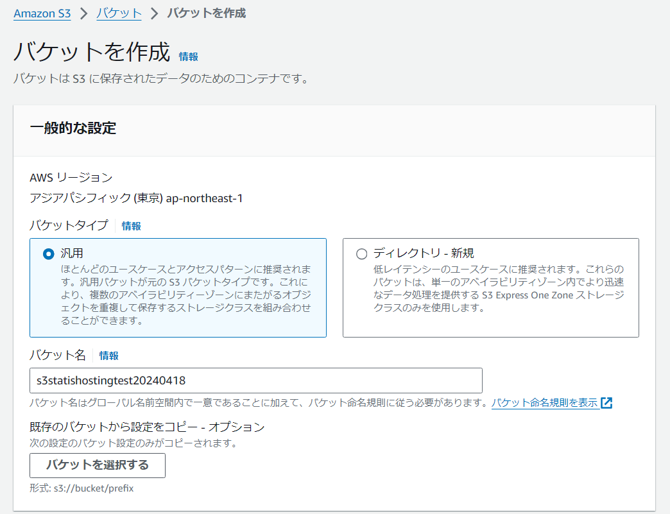
Task: Select the 汎用 bucket type radio button
Action: pyautogui.click(x=49, y=253)
